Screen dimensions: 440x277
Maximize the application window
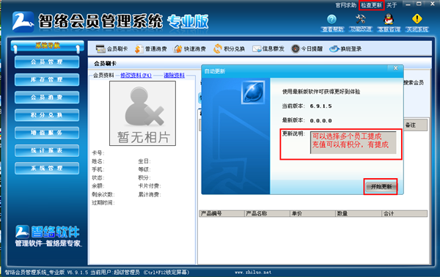(x=419, y=4)
